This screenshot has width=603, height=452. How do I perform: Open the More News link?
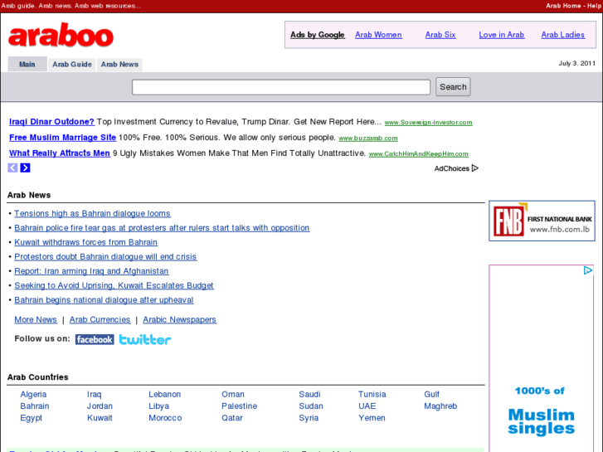tap(36, 319)
